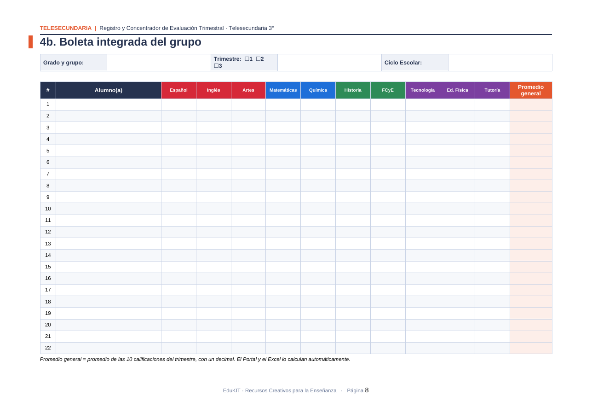
Task: Select the Promedio general column header
Action: click(531, 90)
